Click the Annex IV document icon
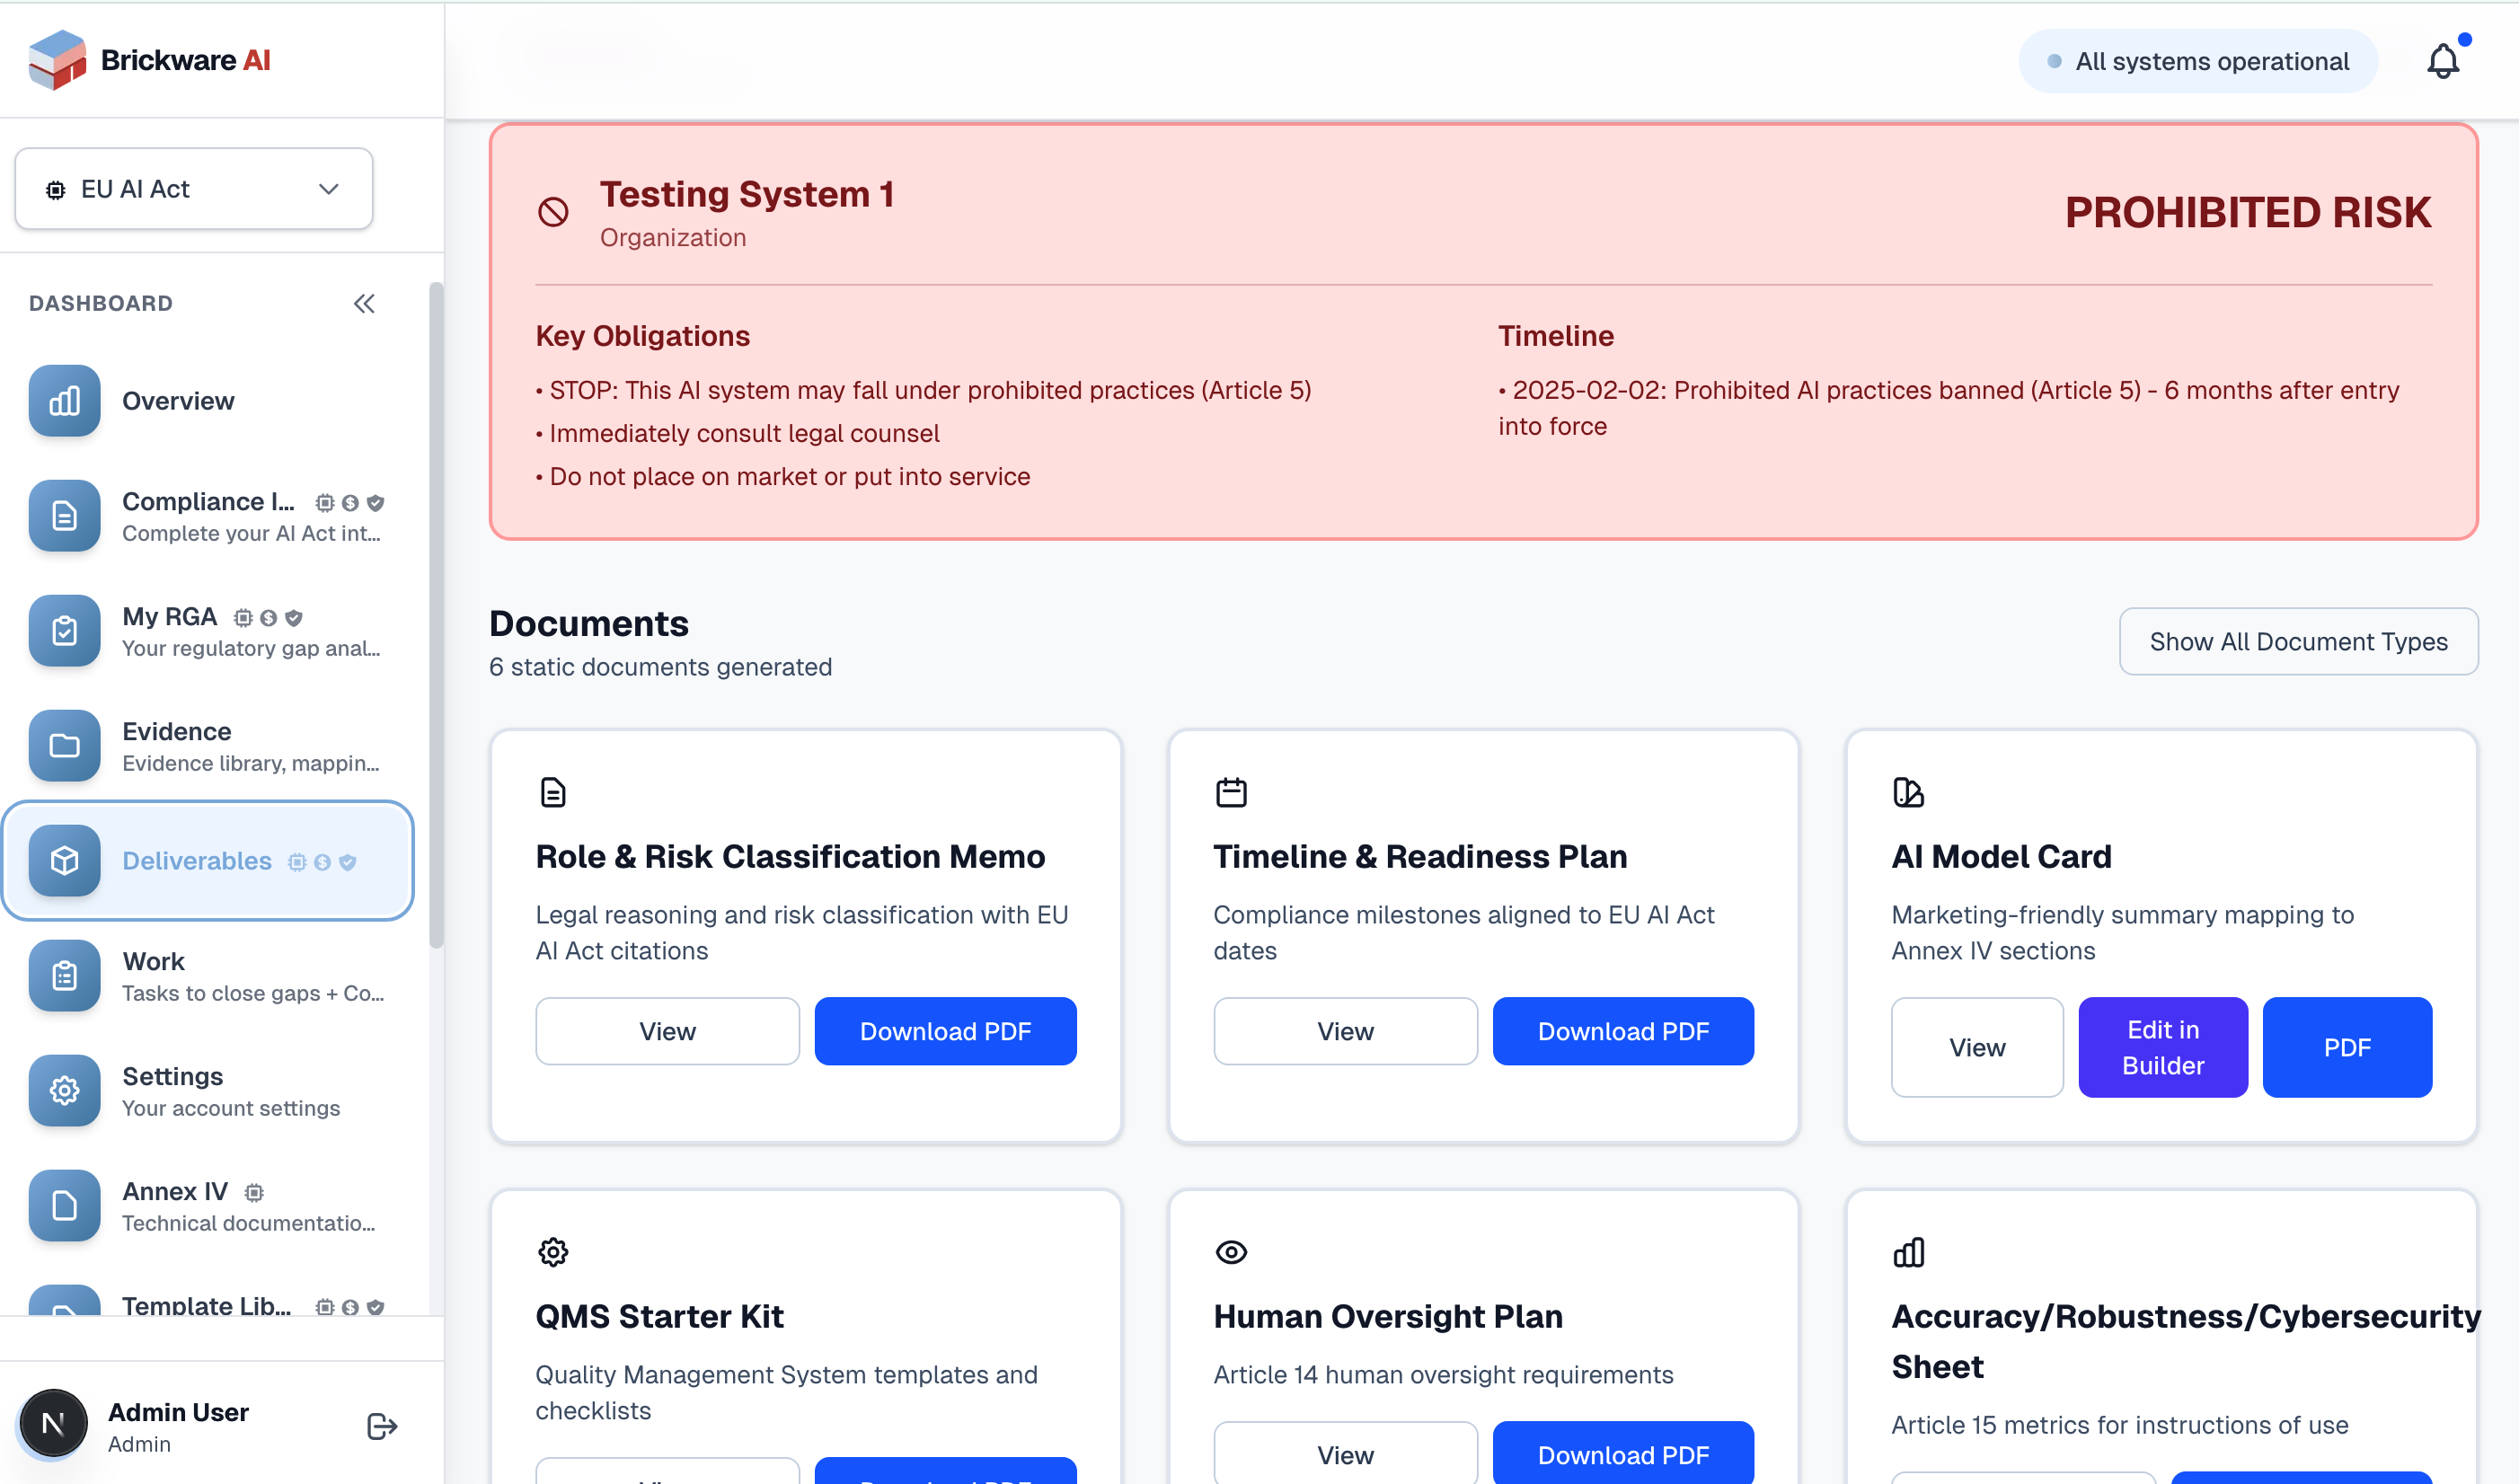Viewport: 2519px width, 1484px height. 64,1206
